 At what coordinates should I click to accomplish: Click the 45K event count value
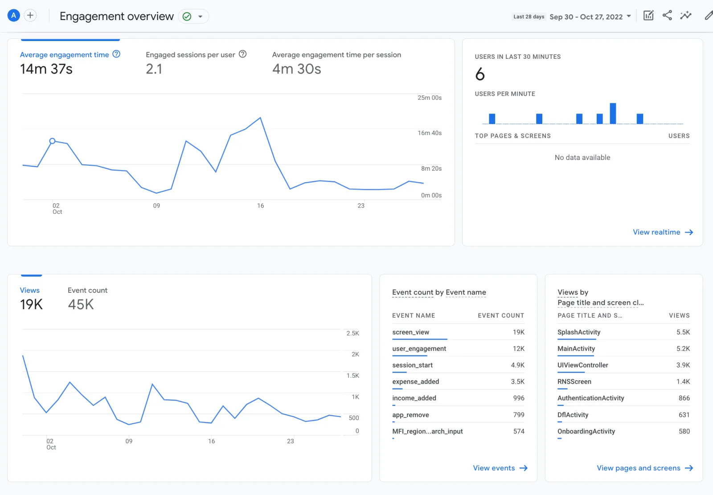click(81, 305)
